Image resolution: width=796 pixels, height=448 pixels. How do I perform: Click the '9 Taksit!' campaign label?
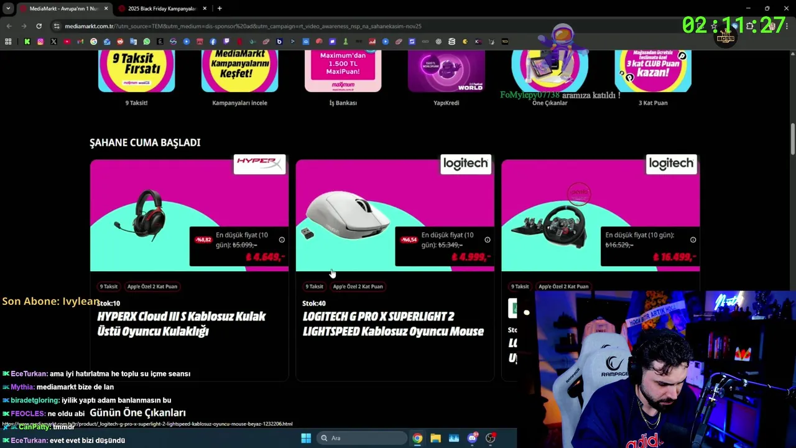(x=136, y=103)
